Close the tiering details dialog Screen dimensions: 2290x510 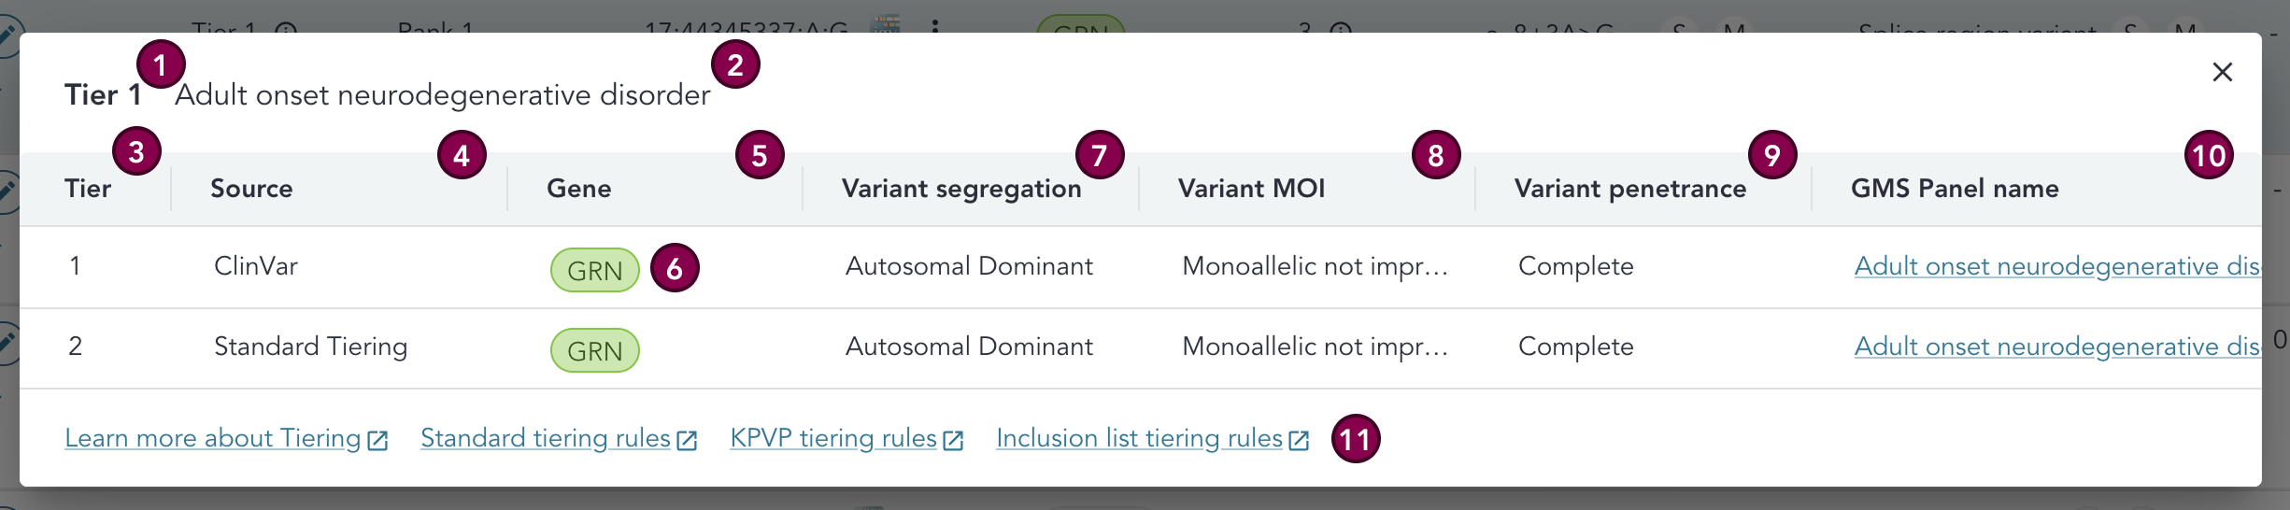pyautogui.click(x=2222, y=72)
